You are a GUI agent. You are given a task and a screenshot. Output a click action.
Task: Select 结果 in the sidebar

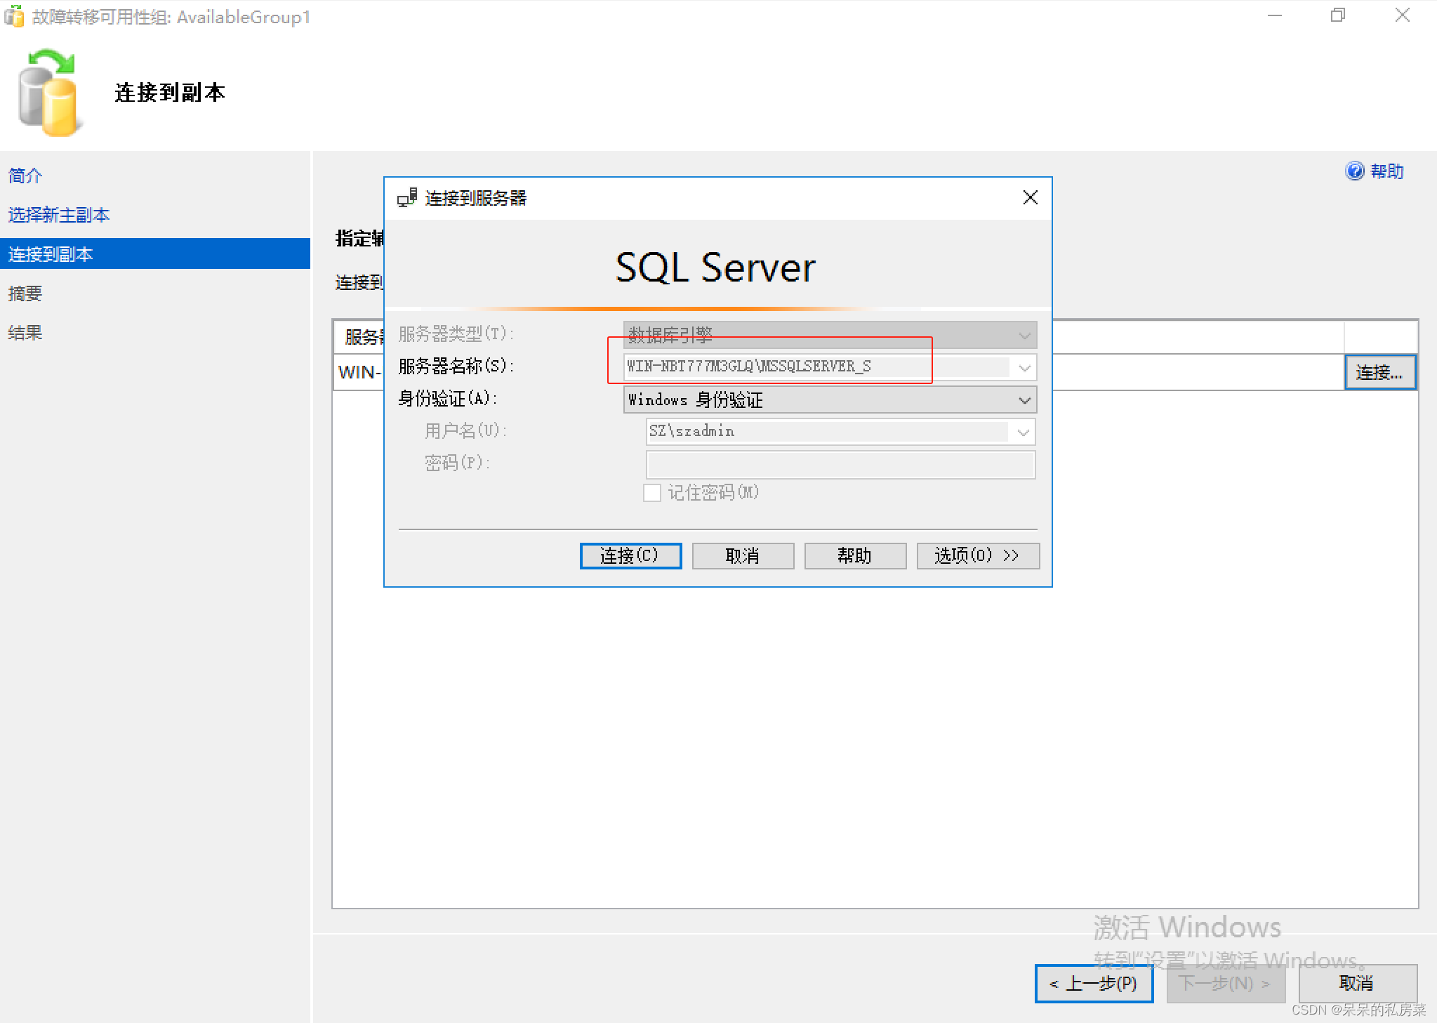point(25,333)
